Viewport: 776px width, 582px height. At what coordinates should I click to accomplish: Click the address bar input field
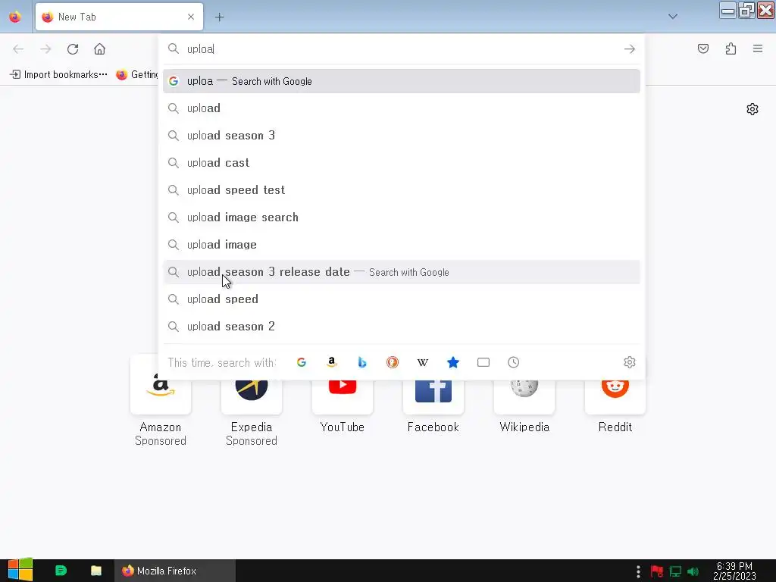401,49
